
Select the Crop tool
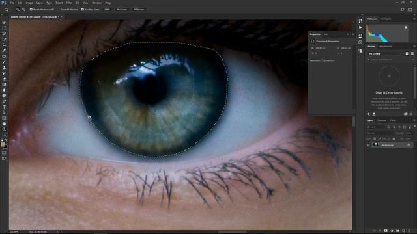[x=4, y=45]
